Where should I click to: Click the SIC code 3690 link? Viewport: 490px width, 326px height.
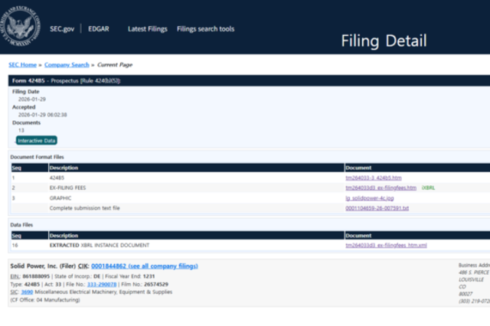[25, 292]
